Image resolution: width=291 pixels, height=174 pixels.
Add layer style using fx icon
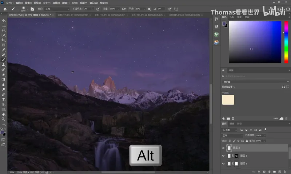pos(259,171)
